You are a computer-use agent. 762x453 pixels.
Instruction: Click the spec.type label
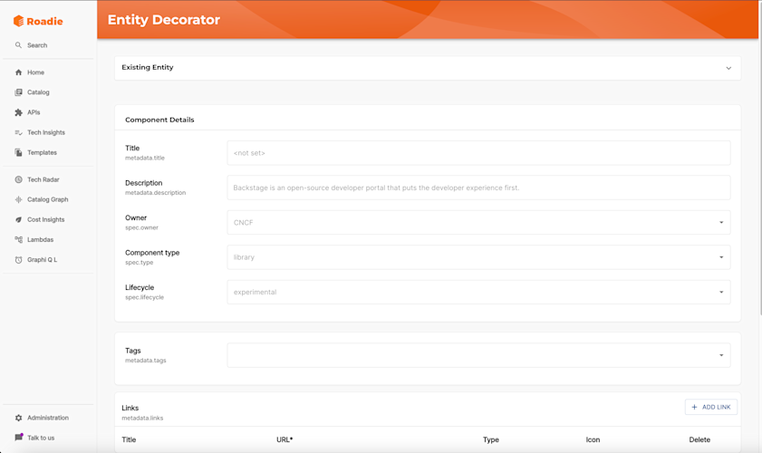click(139, 263)
